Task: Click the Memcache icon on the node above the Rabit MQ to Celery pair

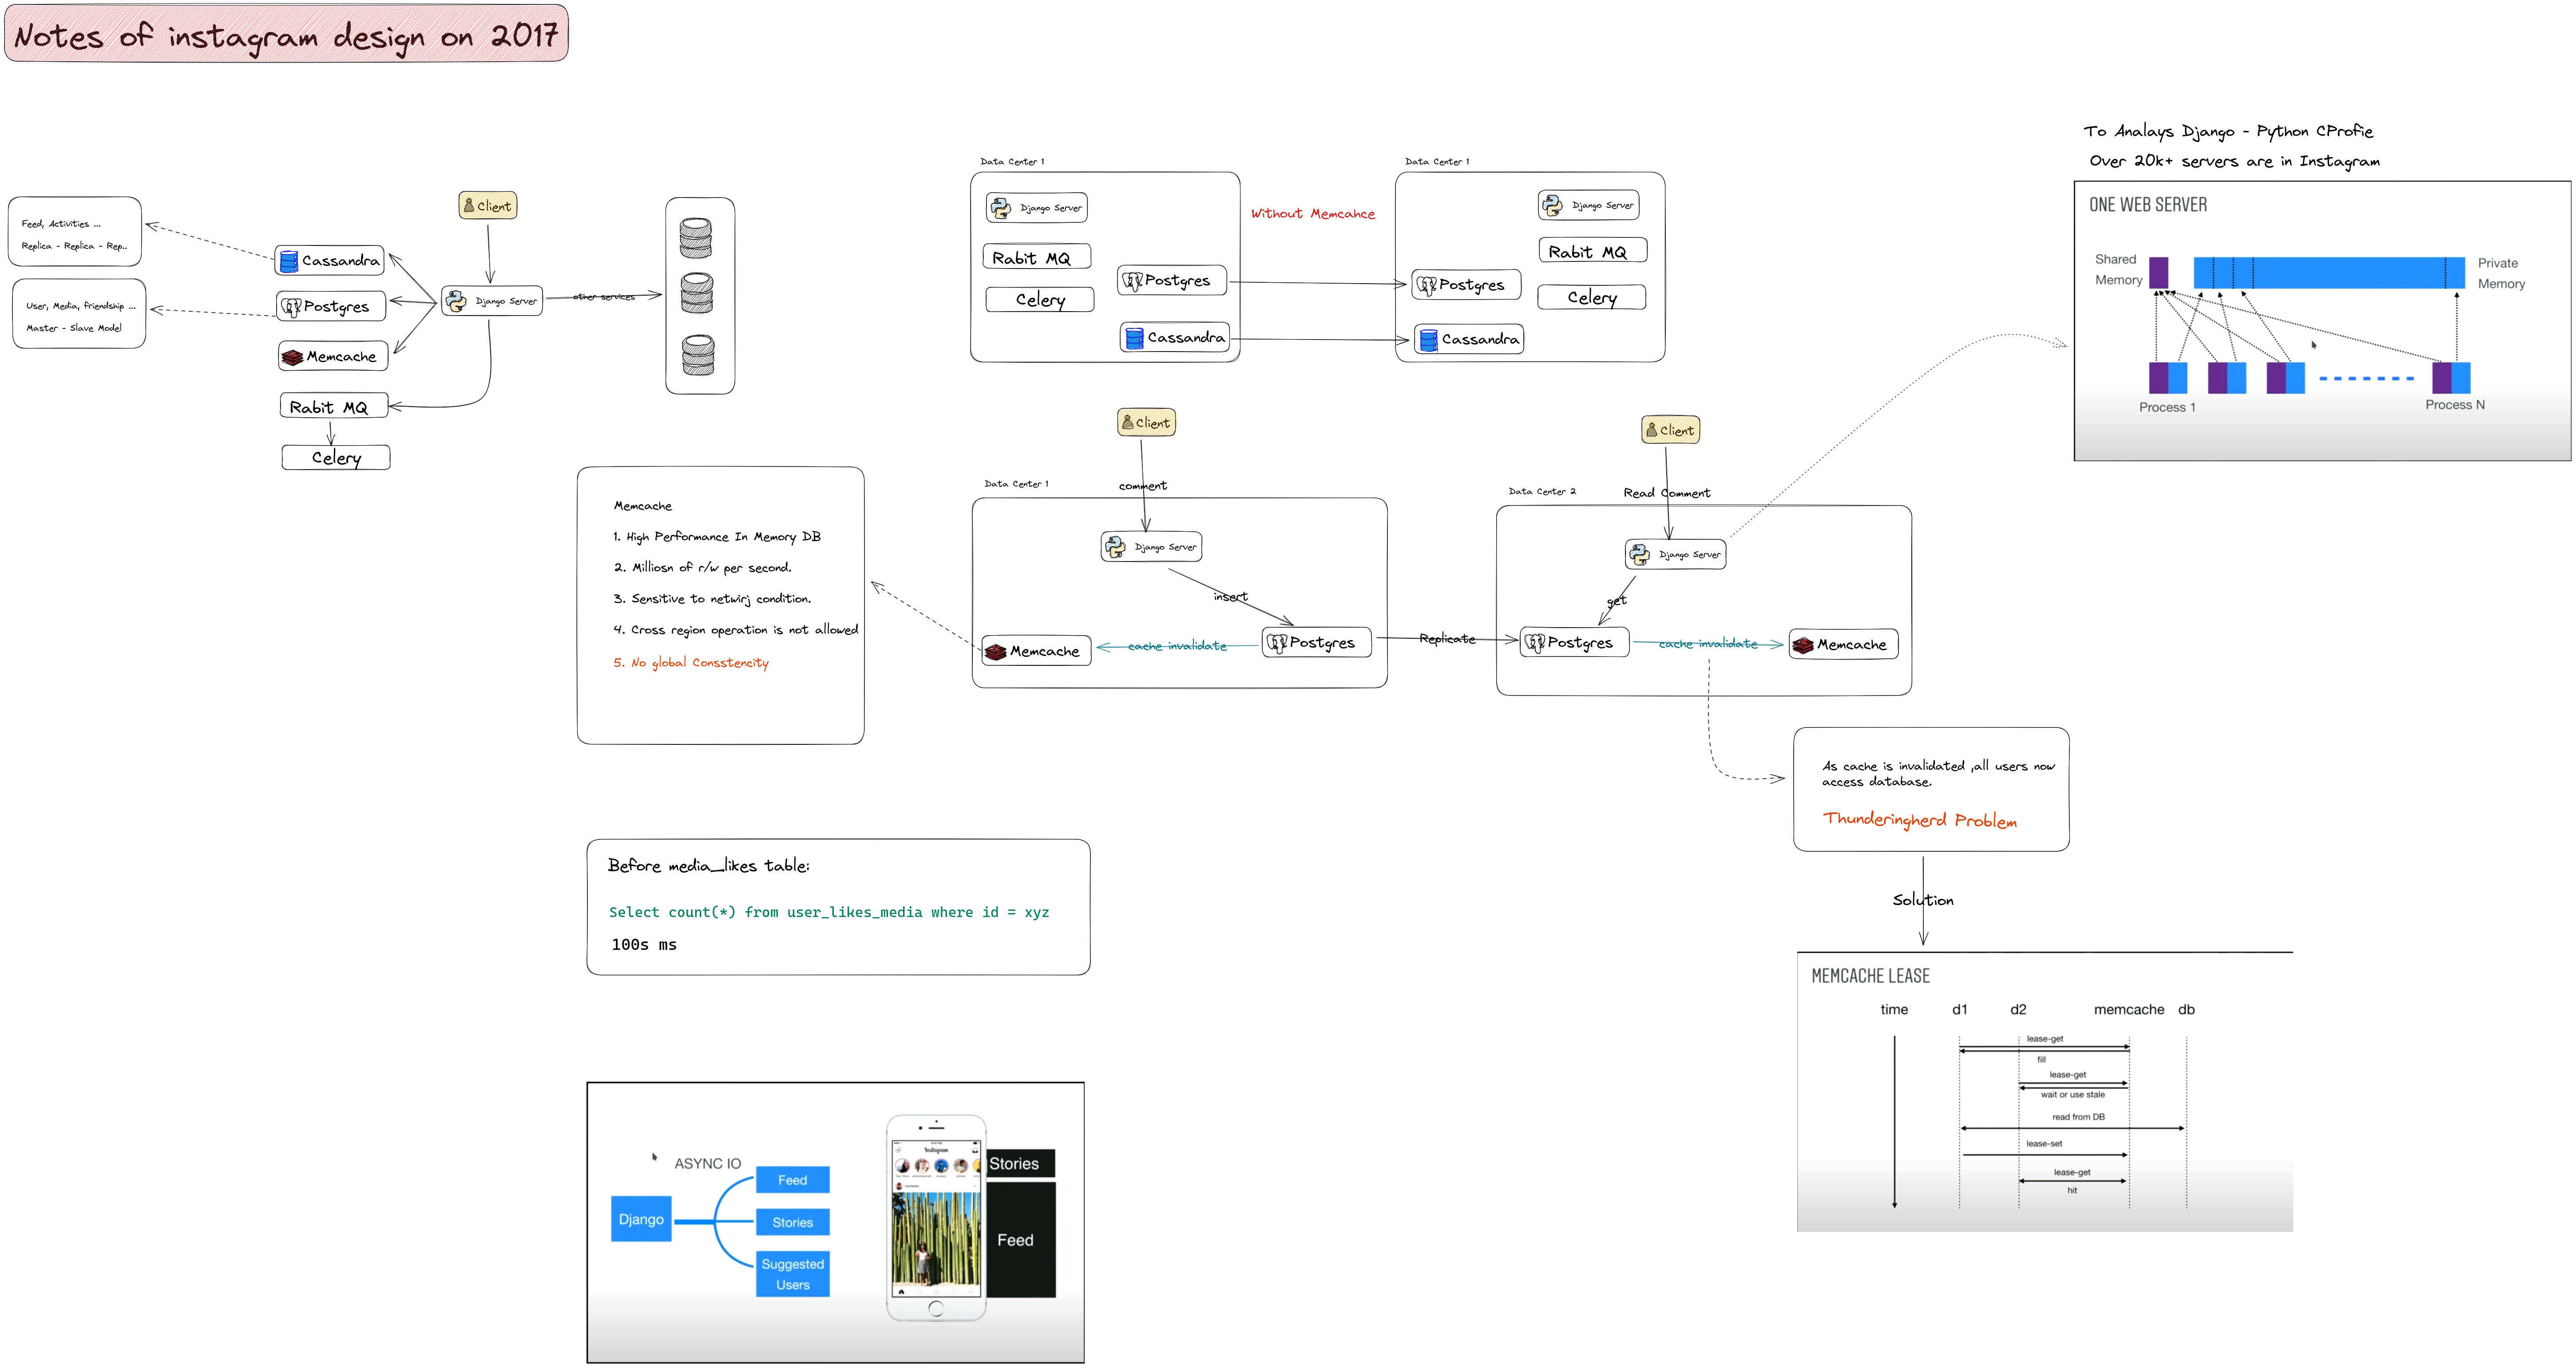Action: click(x=292, y=357)
